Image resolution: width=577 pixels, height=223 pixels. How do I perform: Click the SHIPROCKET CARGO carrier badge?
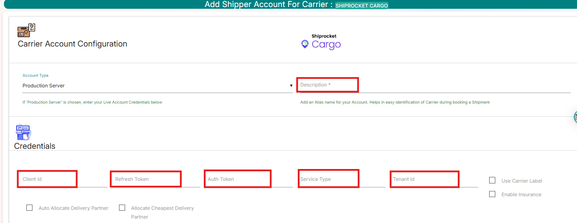pyautogui.click(x=362, y=6)
